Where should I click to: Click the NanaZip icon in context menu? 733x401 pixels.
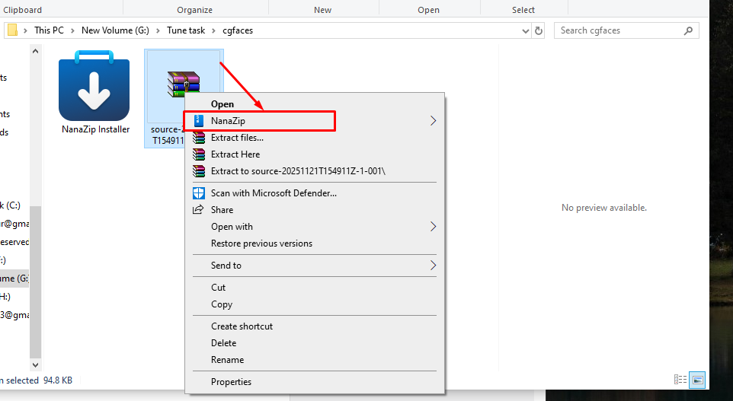coord(199,120)
